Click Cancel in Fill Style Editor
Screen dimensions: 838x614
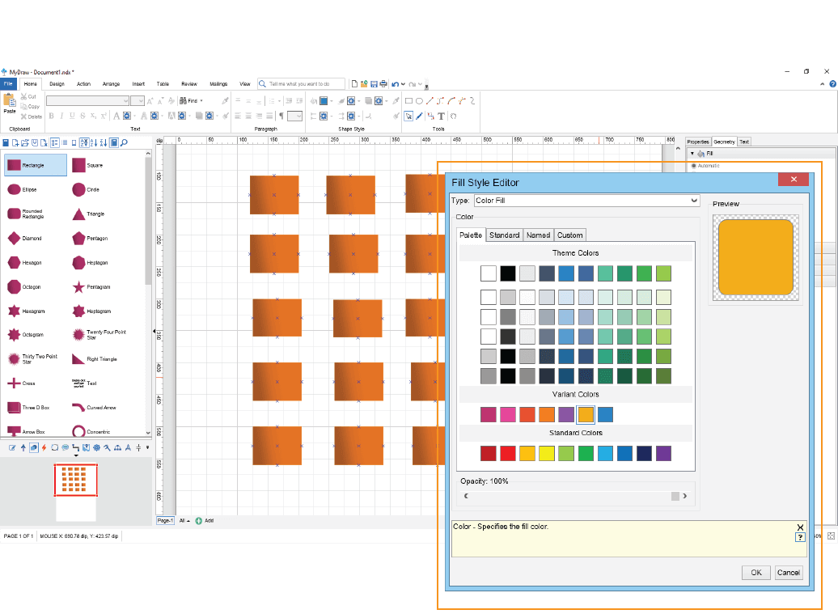[x=788, y=573]
